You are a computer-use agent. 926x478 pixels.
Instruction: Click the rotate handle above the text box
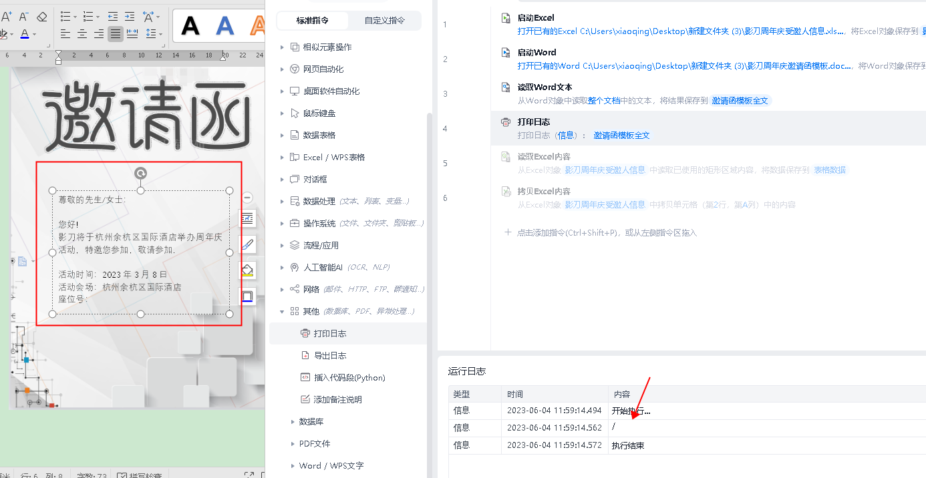140,174
